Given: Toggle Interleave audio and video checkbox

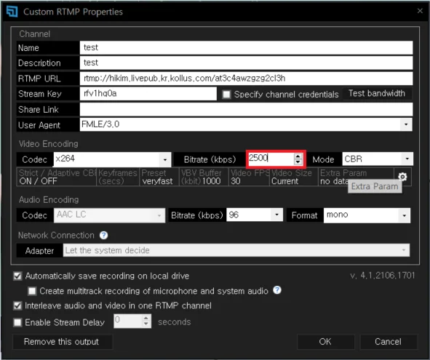Looking at the screenshot, I should [x=17, y=305].
